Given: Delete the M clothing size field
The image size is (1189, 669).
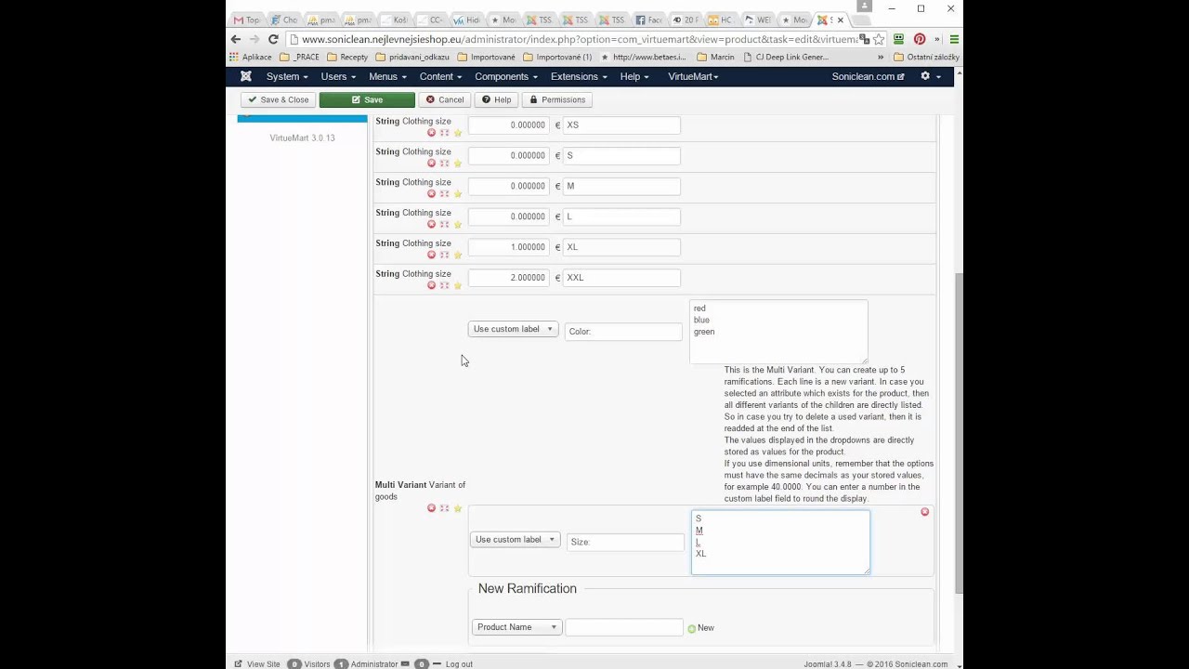Looking at the screenshot, I should point(431,194).
